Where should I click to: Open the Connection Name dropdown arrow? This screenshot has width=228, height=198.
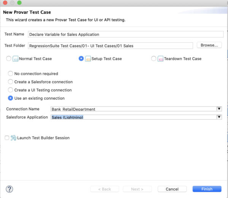219,109
